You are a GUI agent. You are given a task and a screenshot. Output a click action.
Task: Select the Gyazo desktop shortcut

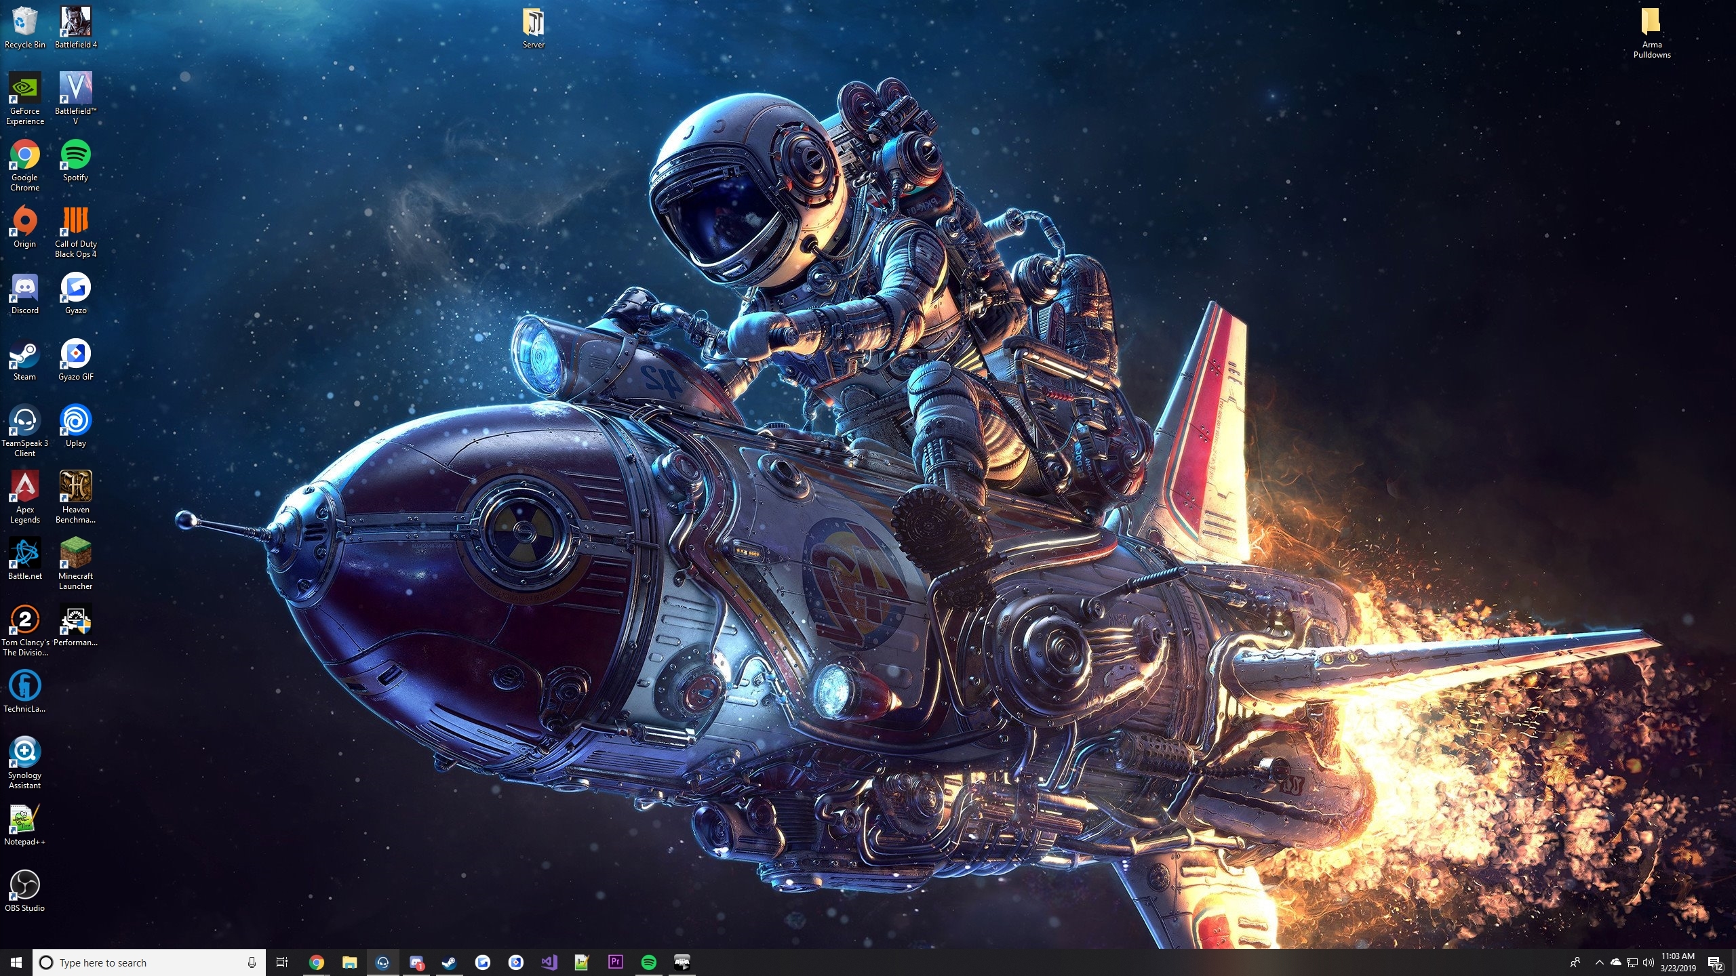point(75,293)
